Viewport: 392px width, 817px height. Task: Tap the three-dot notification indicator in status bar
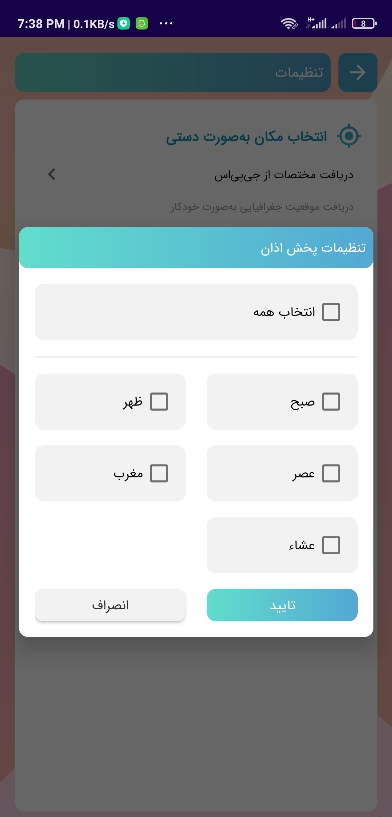tap(166, 23)
